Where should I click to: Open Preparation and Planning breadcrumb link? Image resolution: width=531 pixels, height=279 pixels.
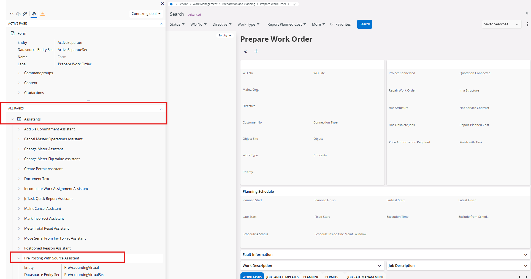tap(239, 4)
